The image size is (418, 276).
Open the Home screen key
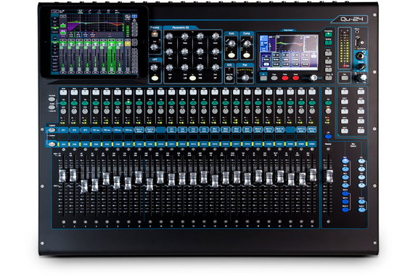329,53
